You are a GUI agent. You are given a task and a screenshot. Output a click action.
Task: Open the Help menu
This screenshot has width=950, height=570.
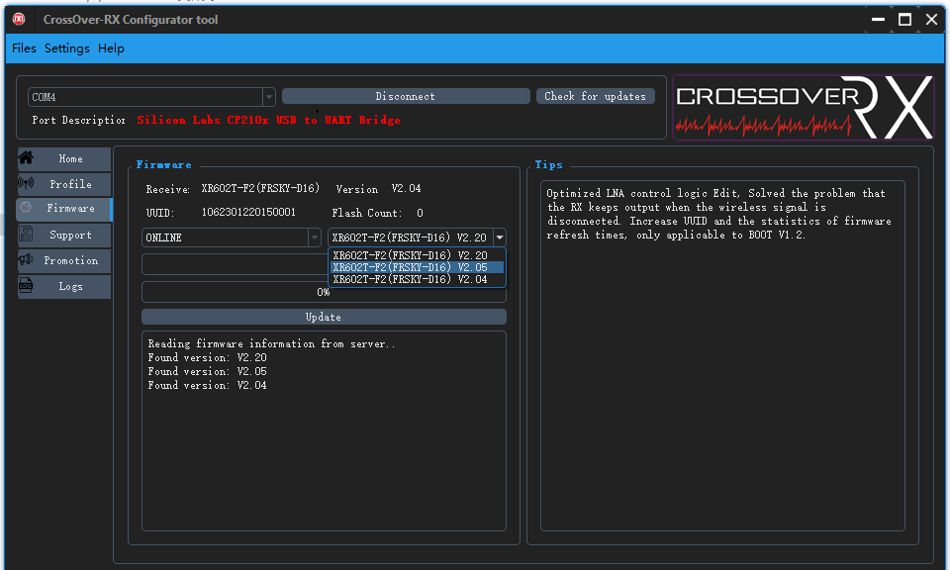111,48
